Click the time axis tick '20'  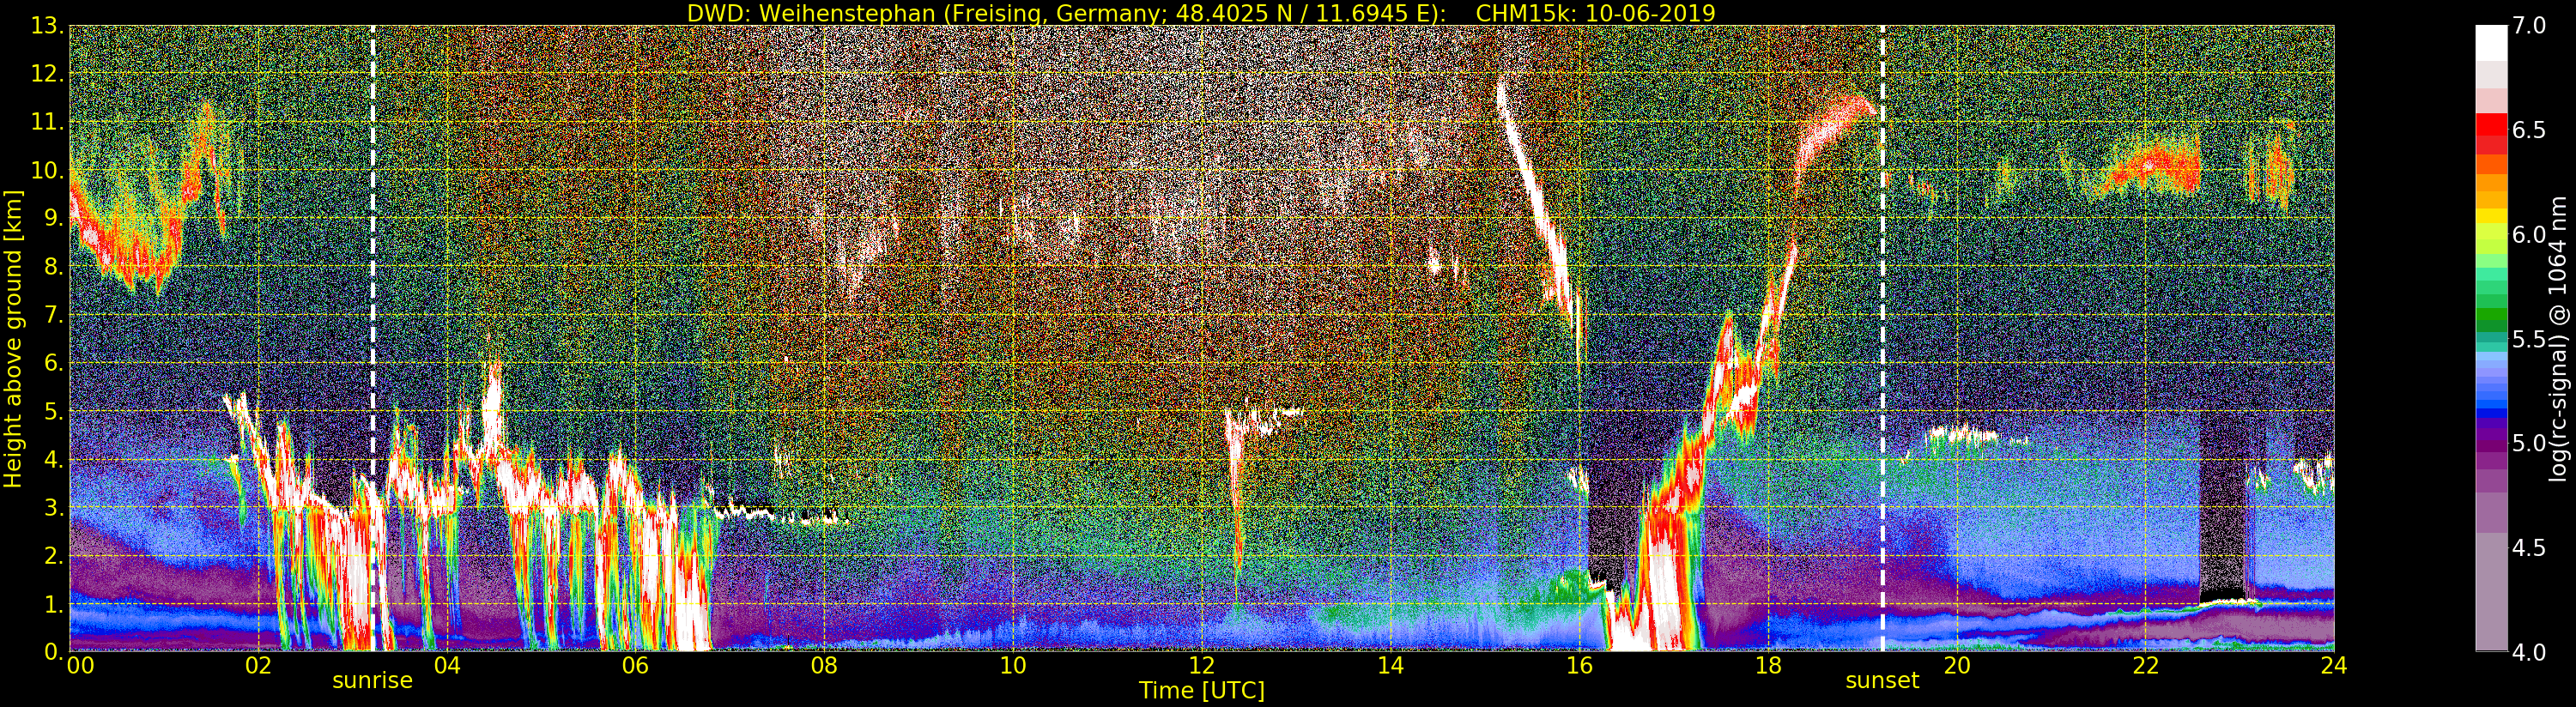click(x=1957, y=665)
